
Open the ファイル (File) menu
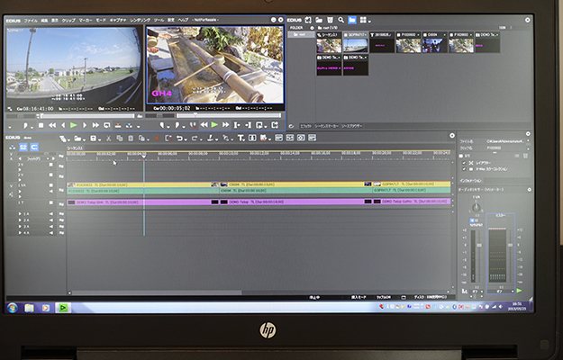(31, 19)
